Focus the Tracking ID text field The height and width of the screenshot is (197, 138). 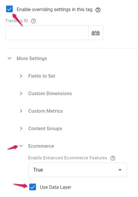click(x=47, y=33)
